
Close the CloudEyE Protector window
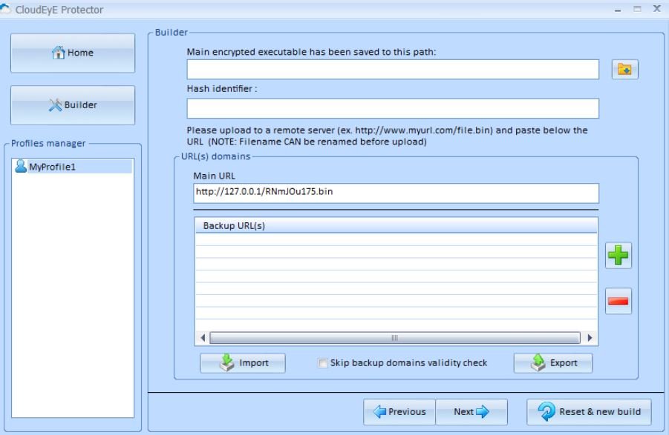[x=656, y=8]
